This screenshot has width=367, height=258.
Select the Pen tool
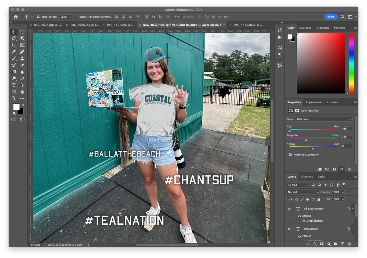pyautogui.click(x=22, y=79)
